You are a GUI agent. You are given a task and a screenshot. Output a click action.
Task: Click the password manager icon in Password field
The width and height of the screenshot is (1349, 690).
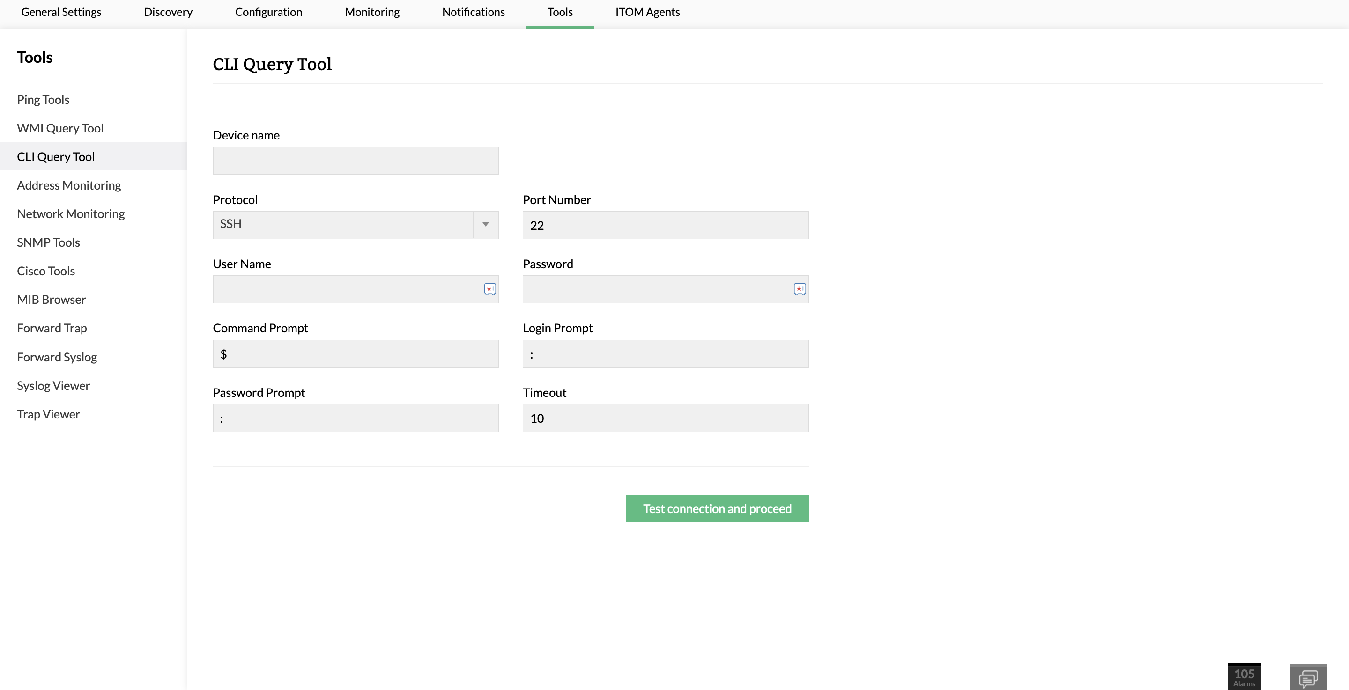[x=799, y=289]
